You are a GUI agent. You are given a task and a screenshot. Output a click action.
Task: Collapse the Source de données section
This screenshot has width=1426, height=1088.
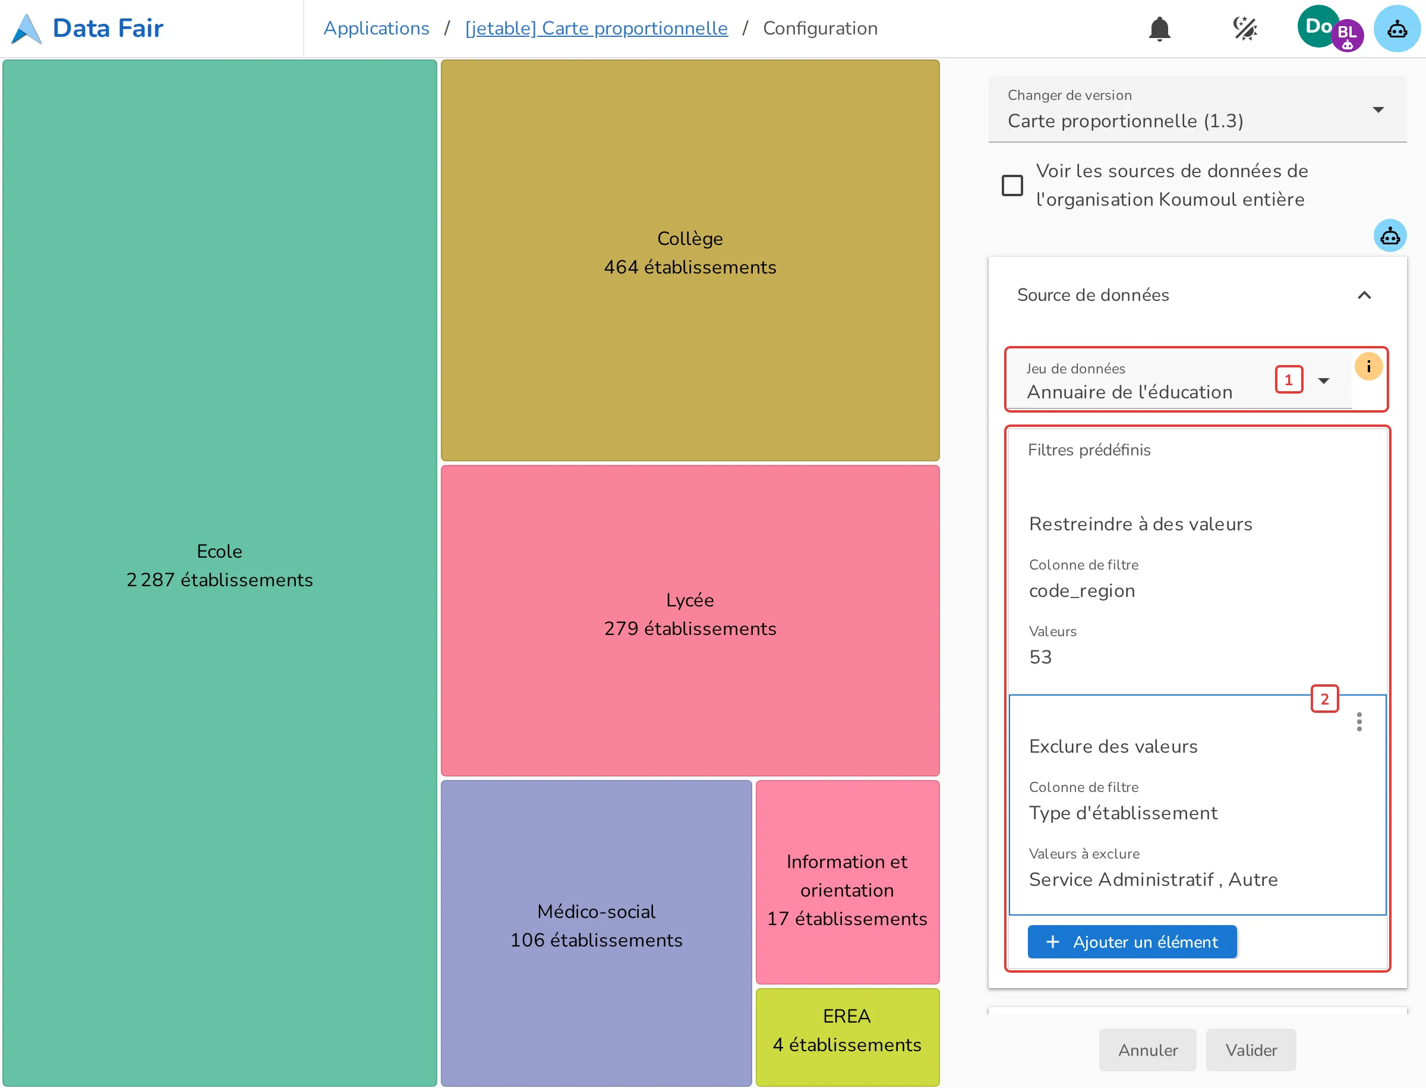tap(1364, 295)
